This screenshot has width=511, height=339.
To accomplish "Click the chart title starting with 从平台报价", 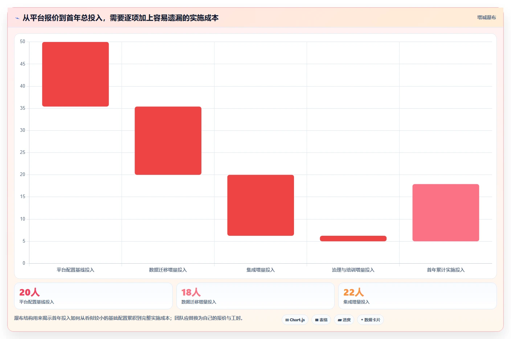I will [120, 18].
